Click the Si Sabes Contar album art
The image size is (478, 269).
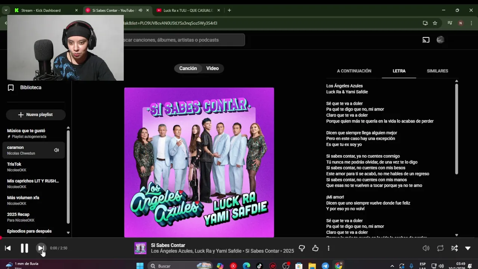tap(199, 163)
